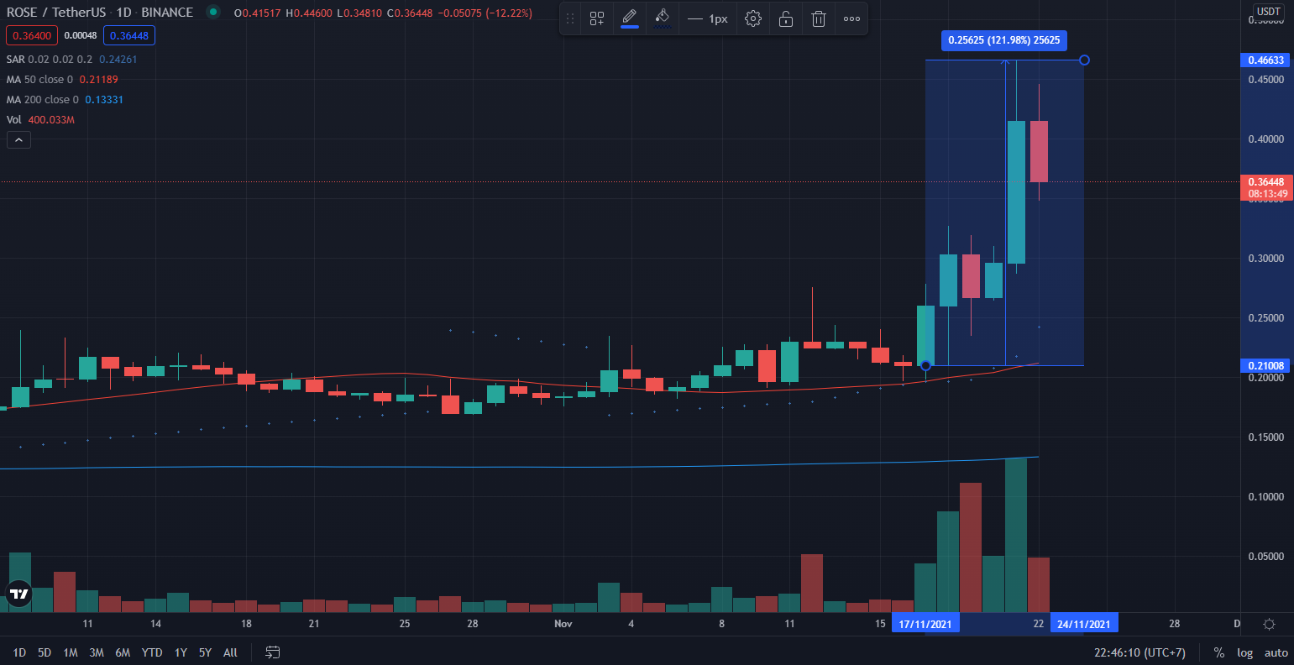
Task: Switch to the YTD range
Action: pyautogui.click(x=152, y=652)
